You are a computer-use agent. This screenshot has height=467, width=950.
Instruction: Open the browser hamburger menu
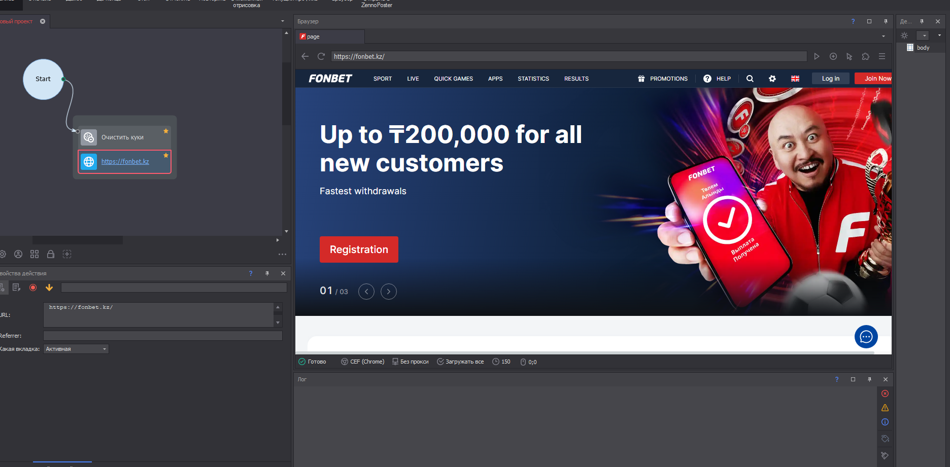882,56
